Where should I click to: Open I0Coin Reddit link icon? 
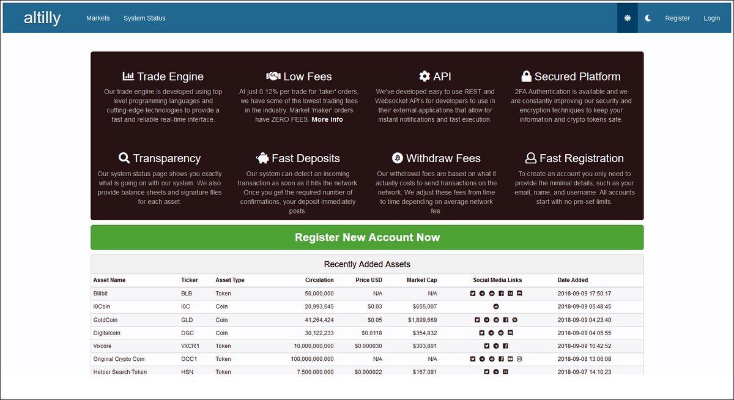tap(496, 306)
